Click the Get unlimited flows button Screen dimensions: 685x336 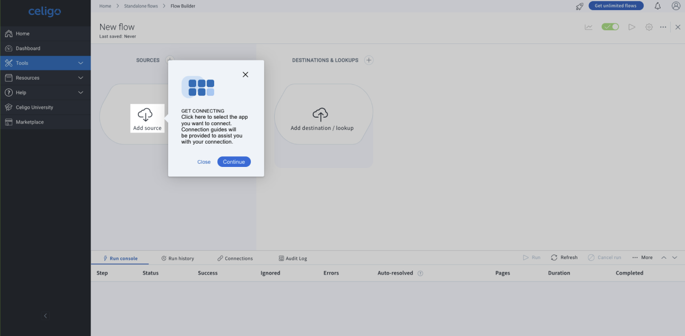[x=616, y=6]
